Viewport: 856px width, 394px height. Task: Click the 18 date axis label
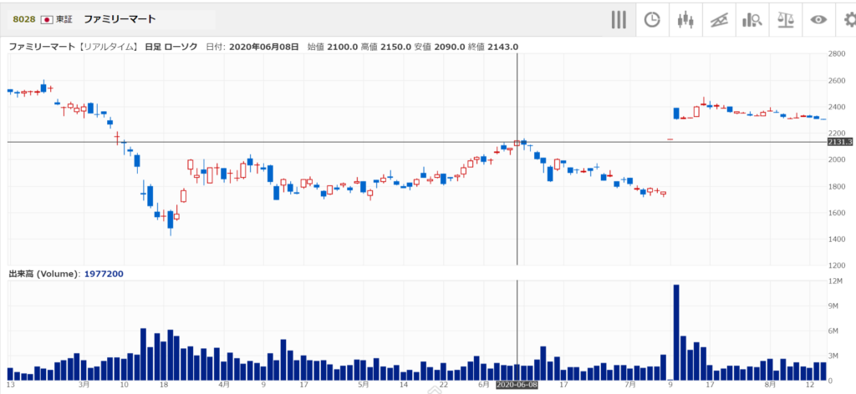click(x=163, y=385)
